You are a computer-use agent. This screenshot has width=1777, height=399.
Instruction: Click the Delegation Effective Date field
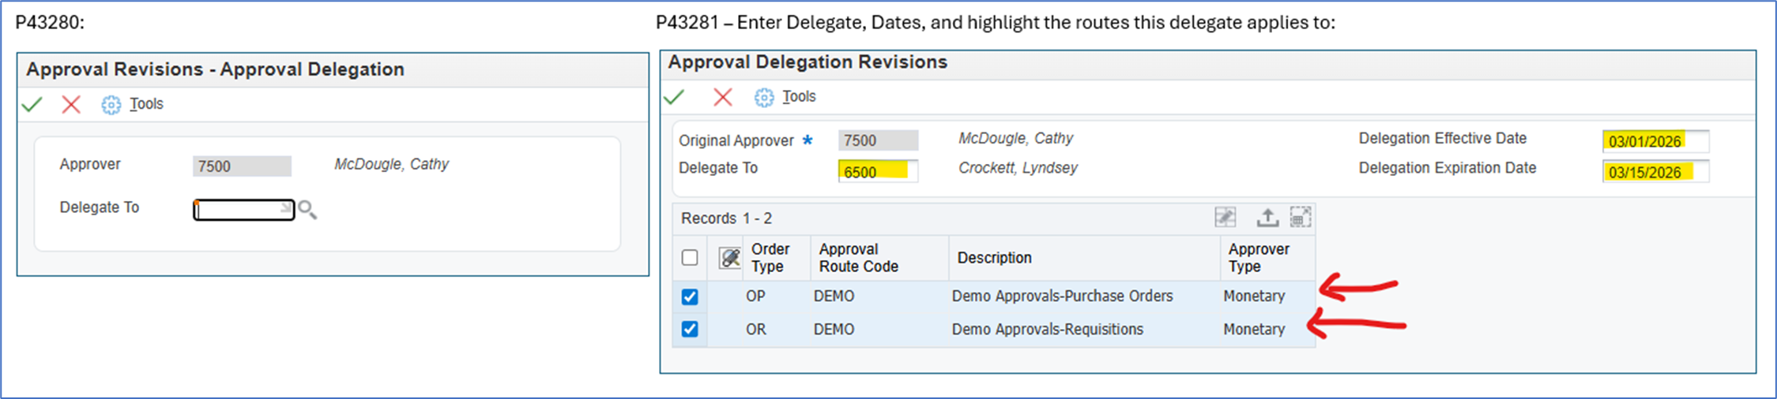tap(1655, 141)
